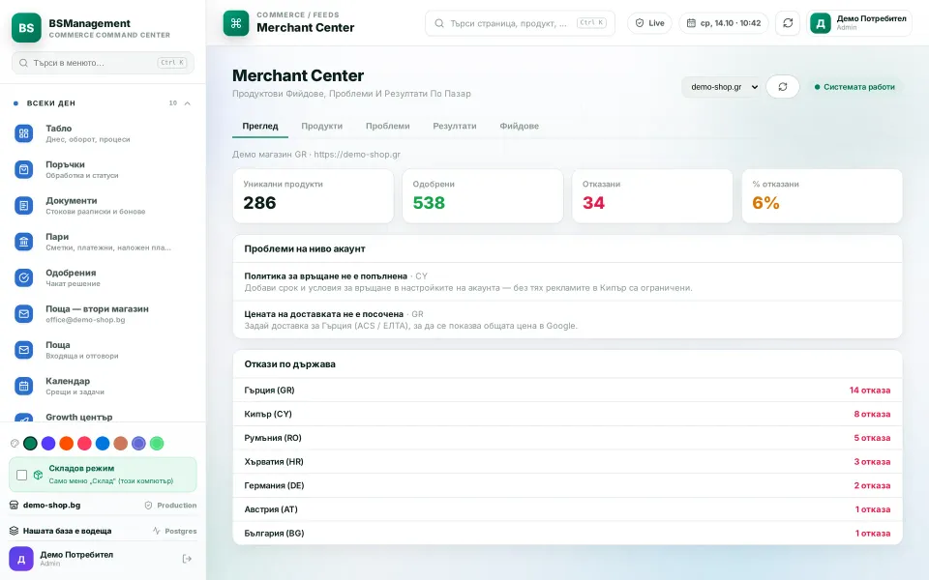Viewport: 929px width, 580px height.
Task: Click the warehouse box icon in Складов режим
Action: coord(38,475)
